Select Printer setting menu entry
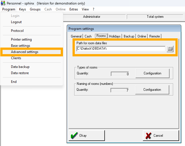185x146 pixels. pyautogui.click(x=21, y=39)
